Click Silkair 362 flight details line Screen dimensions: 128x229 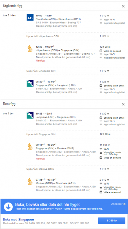[x=59, y=89]
